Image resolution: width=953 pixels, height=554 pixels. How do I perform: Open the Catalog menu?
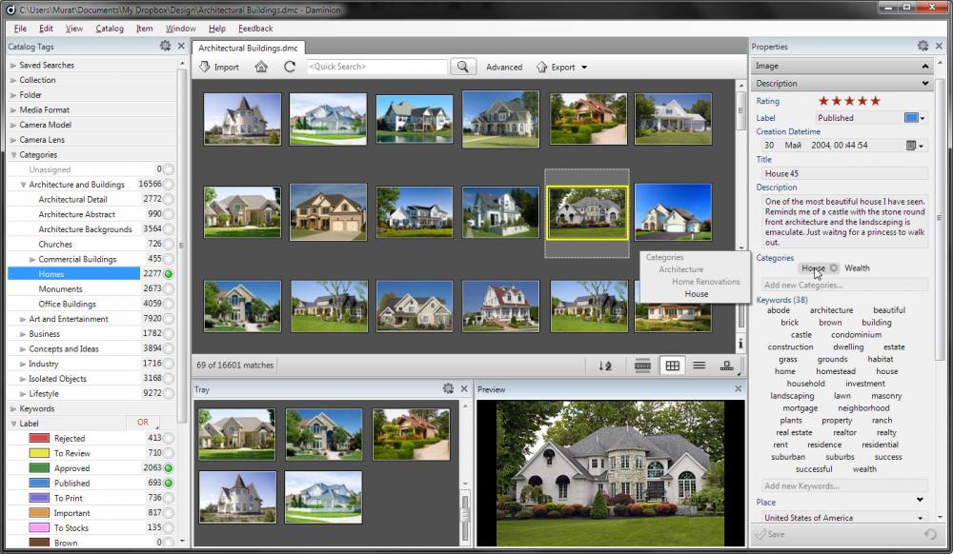coord(109,29)
